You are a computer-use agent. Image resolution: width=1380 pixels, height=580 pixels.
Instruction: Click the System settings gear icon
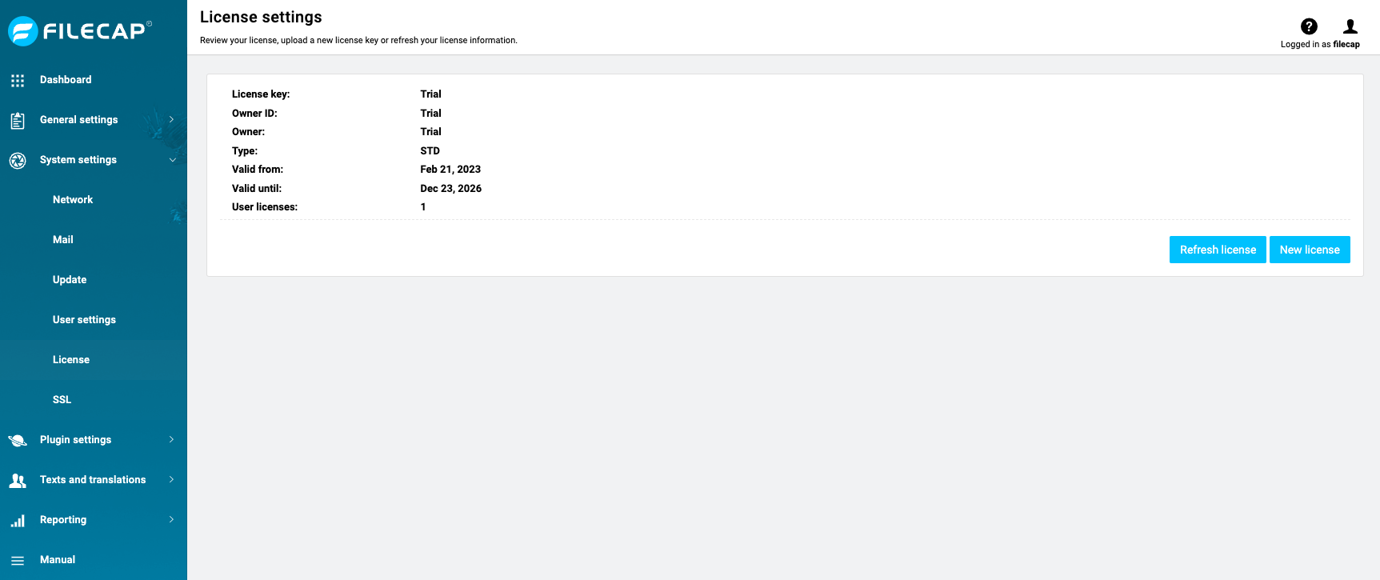18,161
